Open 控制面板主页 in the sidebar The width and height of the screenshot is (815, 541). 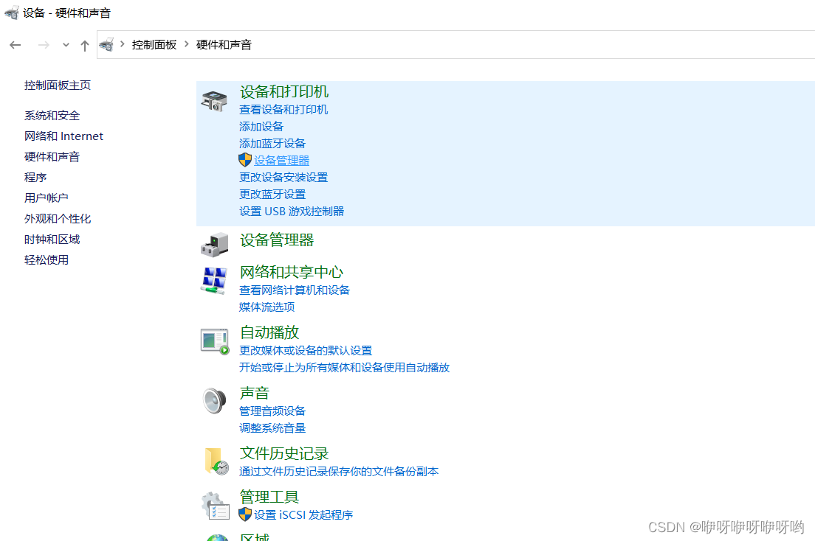coord(58,85)
